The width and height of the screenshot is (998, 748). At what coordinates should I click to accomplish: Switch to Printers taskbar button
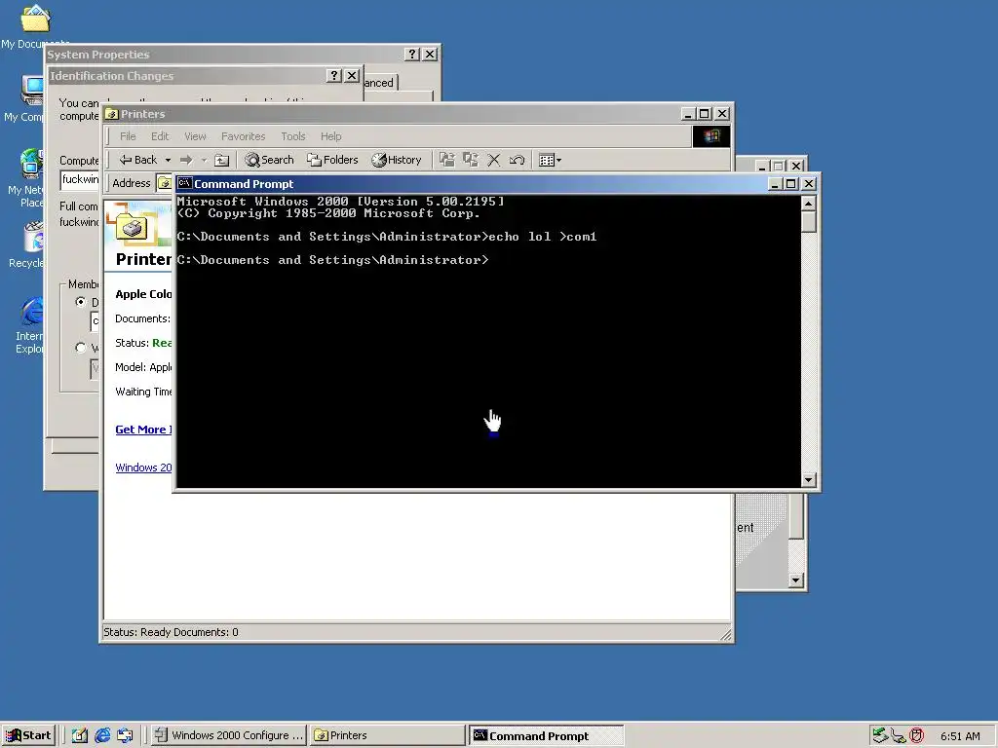388,735
